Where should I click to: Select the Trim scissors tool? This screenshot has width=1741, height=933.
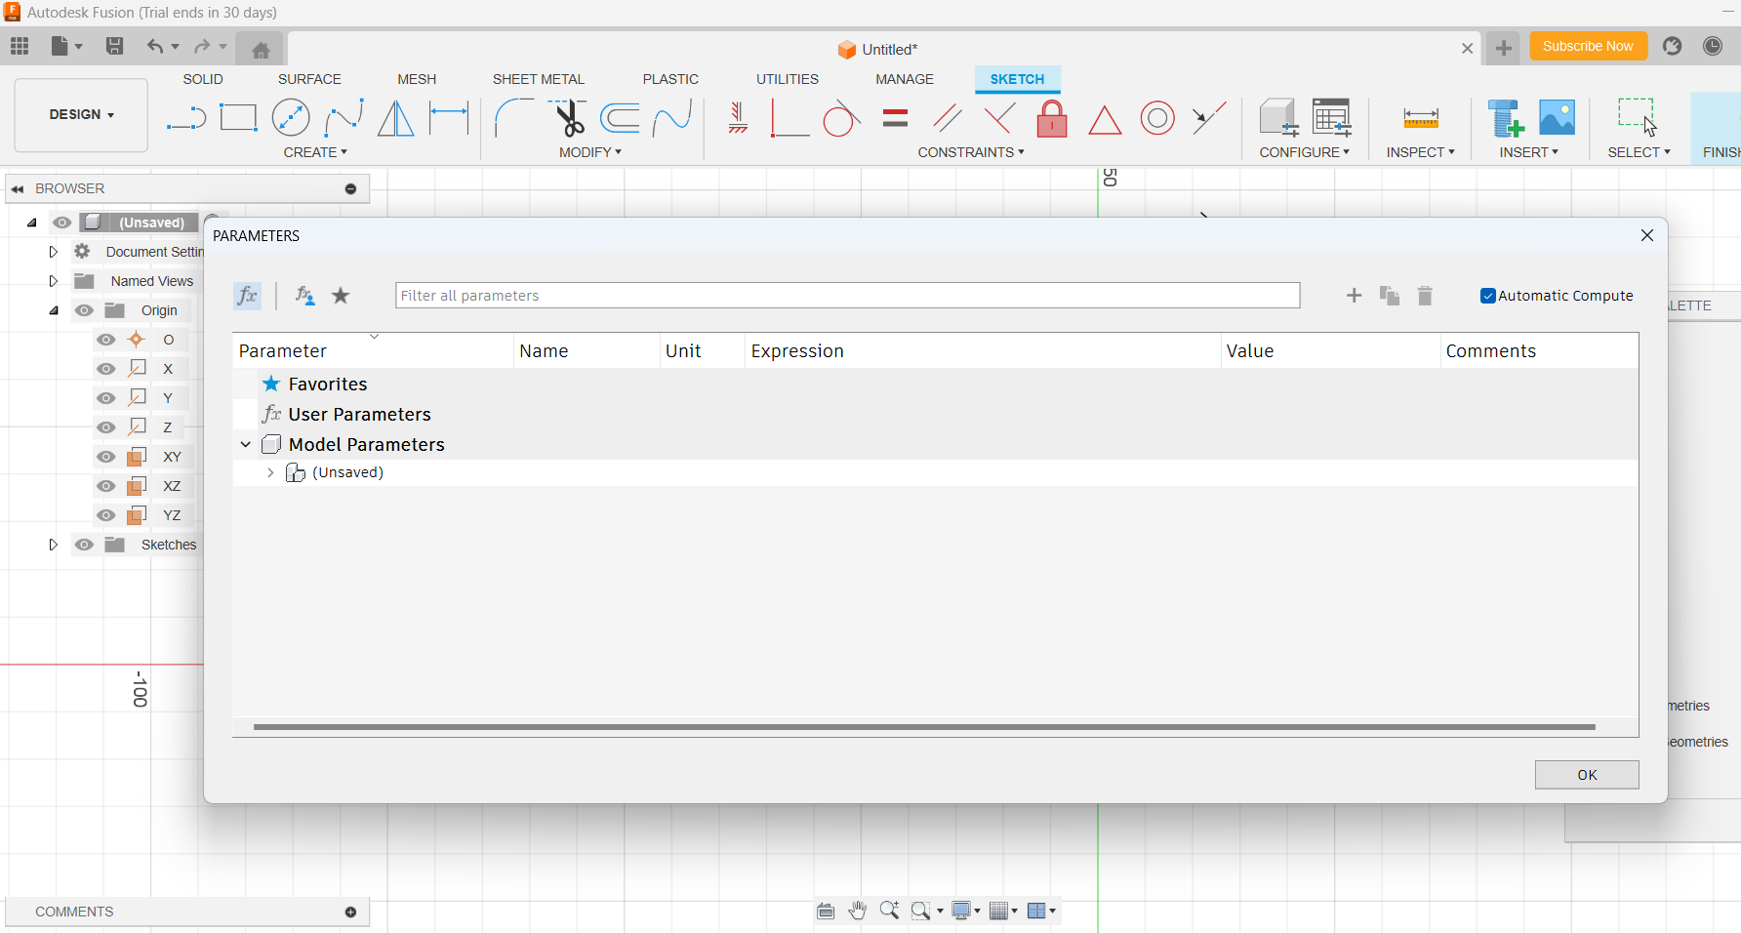click(x=568, y=118)
